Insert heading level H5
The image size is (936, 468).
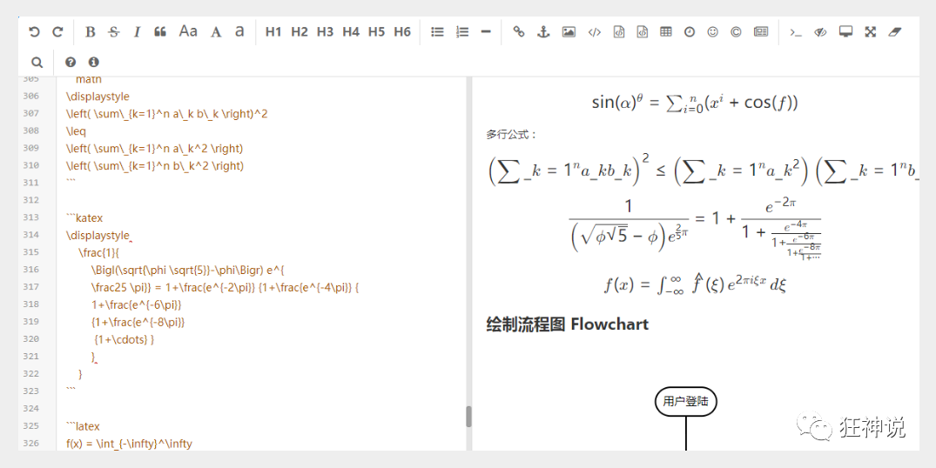point(377,31)
